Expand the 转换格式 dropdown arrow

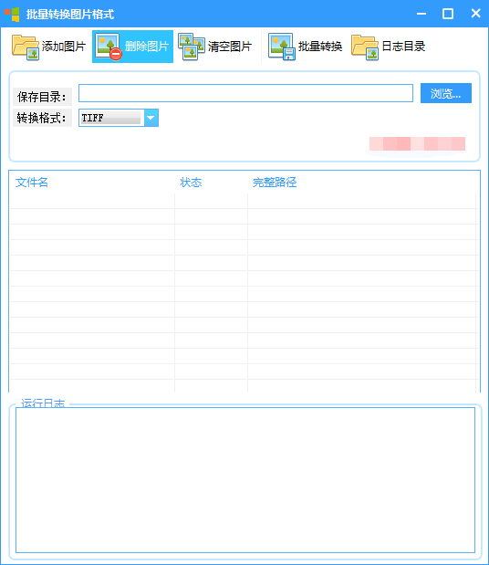click(151, 118)
